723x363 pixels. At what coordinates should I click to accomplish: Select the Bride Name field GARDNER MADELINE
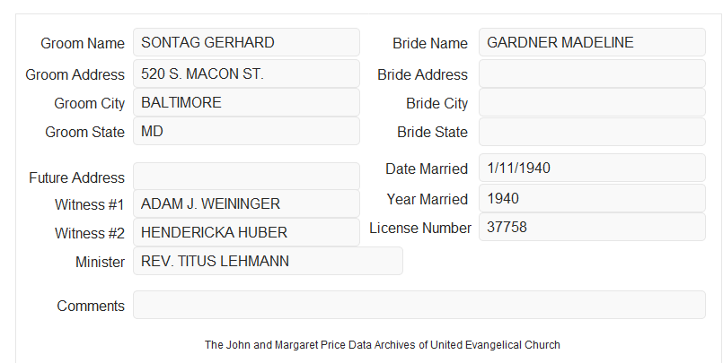[592, 42]
